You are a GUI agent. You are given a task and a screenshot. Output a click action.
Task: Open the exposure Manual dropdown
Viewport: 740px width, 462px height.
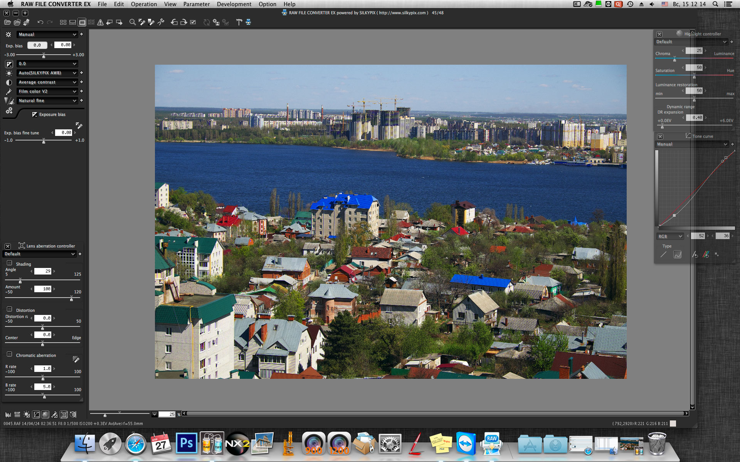pyautogui.click(x=47, y=34)
